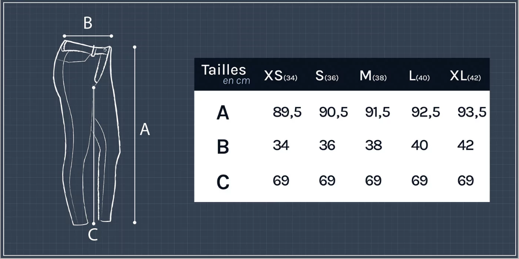Click the waist value 40 for size L
This screenshot has width=519, height=259.
tap(420, 145)
